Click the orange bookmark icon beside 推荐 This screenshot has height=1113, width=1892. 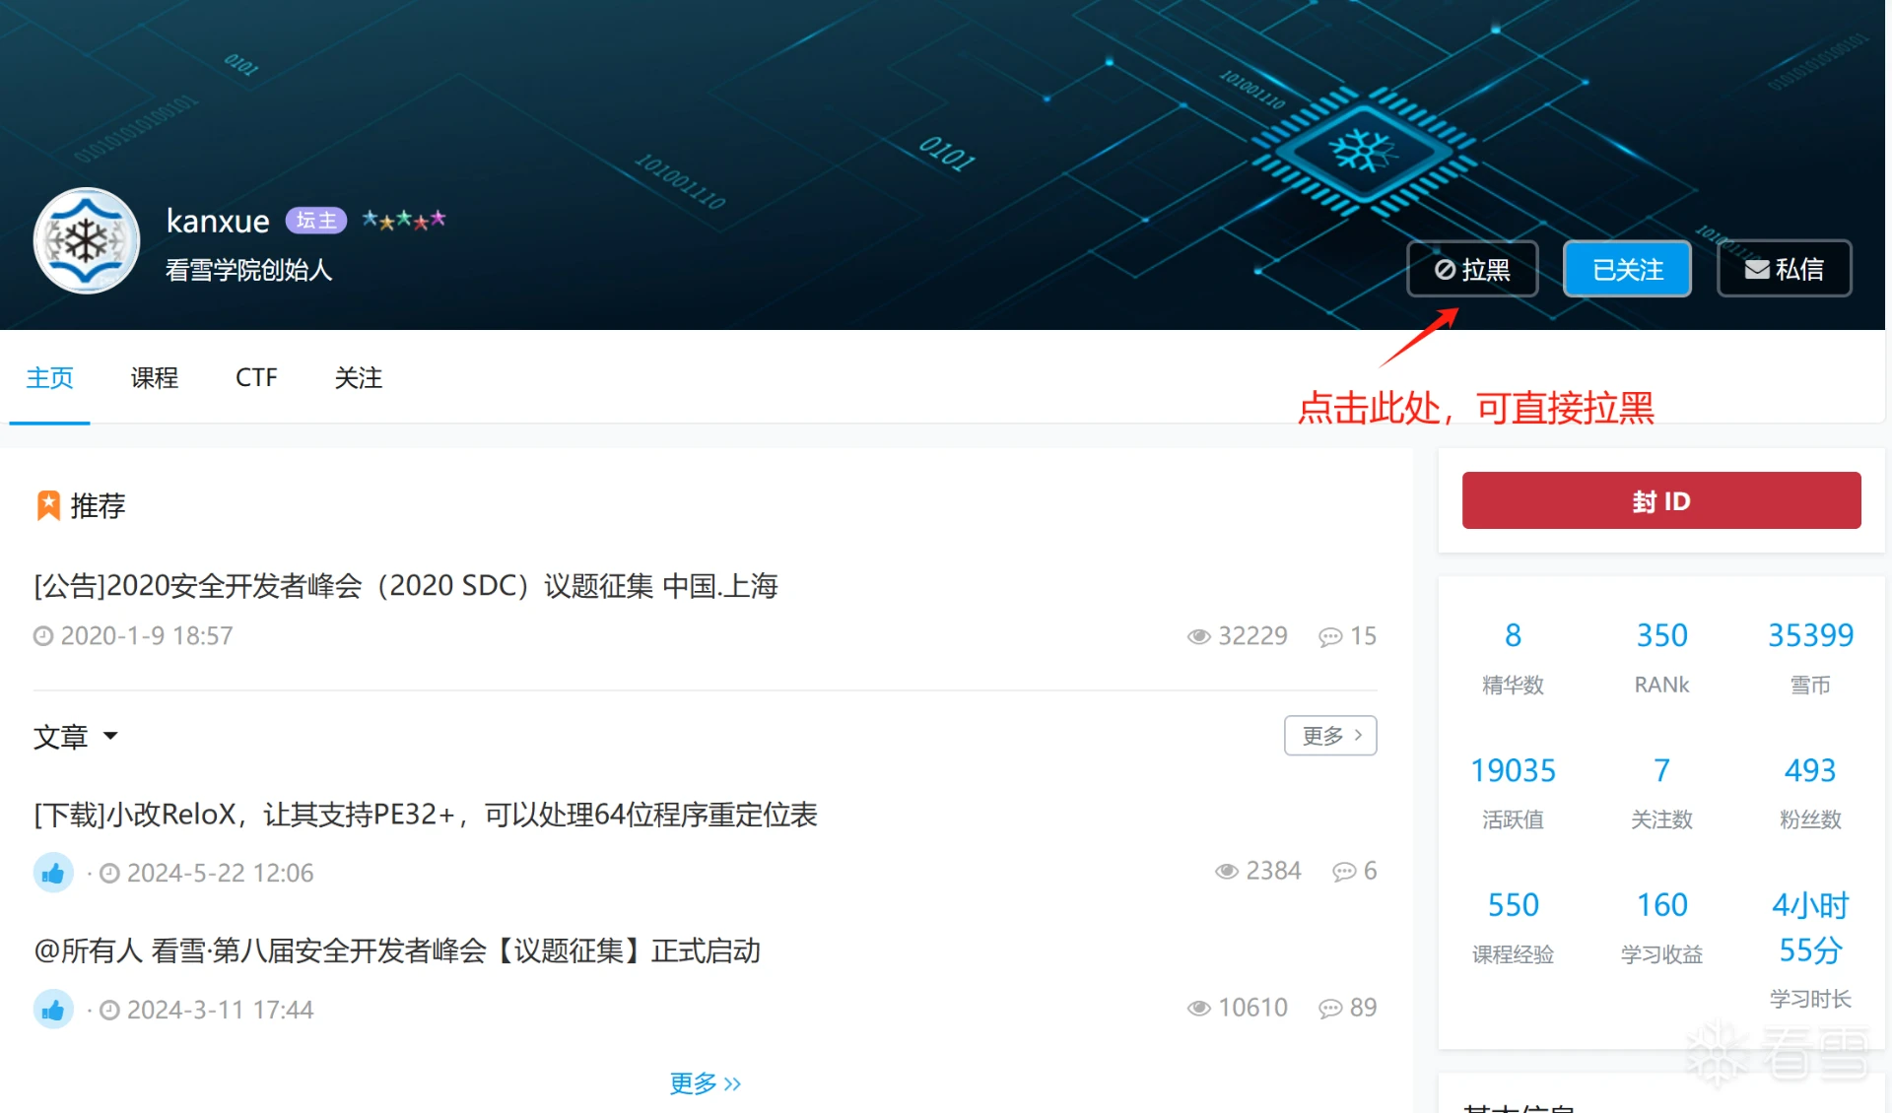(48, 505)
